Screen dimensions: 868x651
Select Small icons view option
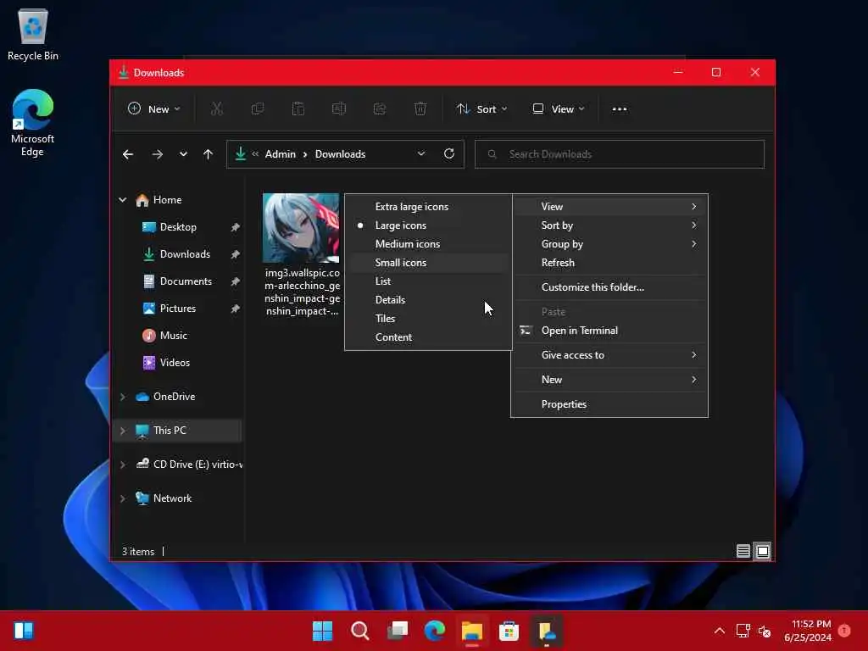tap(428, 263)
